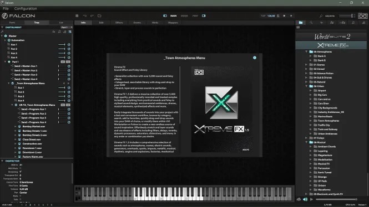Expand the Automation tree node
Image resolution: width=369 pixels, height=207 pixels.
[5, 40]
